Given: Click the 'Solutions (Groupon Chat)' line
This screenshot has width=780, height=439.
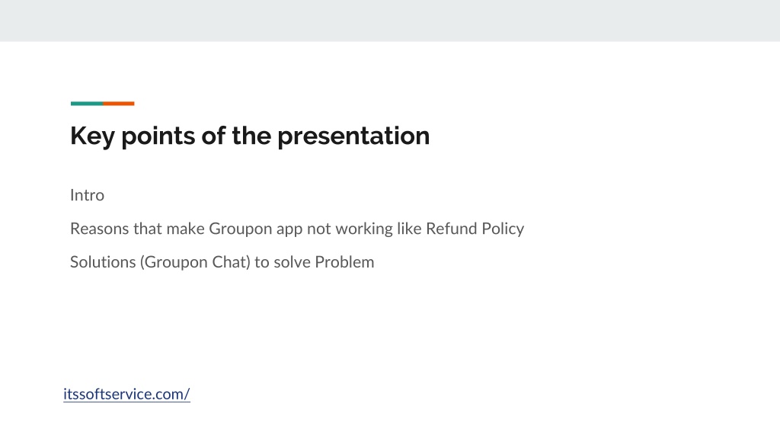Looking at the screenshot, I should coord(222,262).
